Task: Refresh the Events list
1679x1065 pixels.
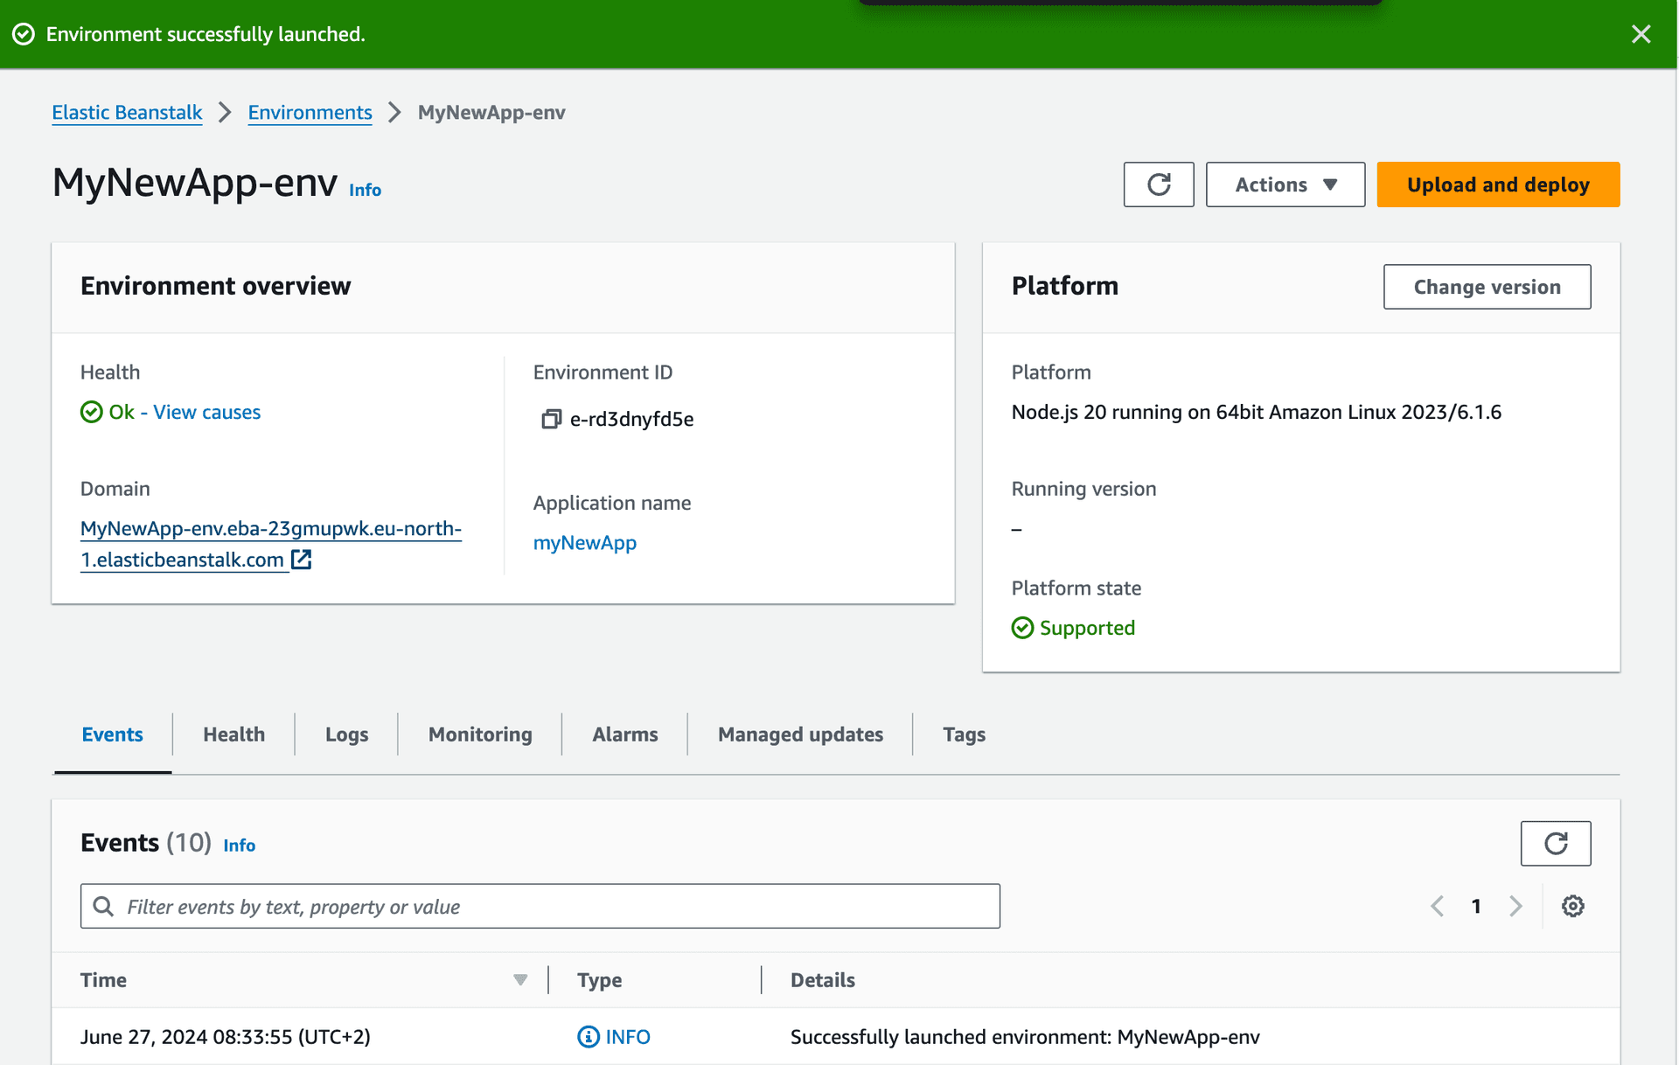Action: pos(1556,843)
